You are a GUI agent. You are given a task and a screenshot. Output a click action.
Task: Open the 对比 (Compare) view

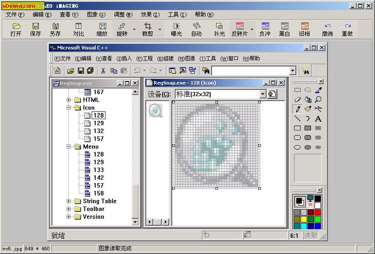(x=78, y=29)
